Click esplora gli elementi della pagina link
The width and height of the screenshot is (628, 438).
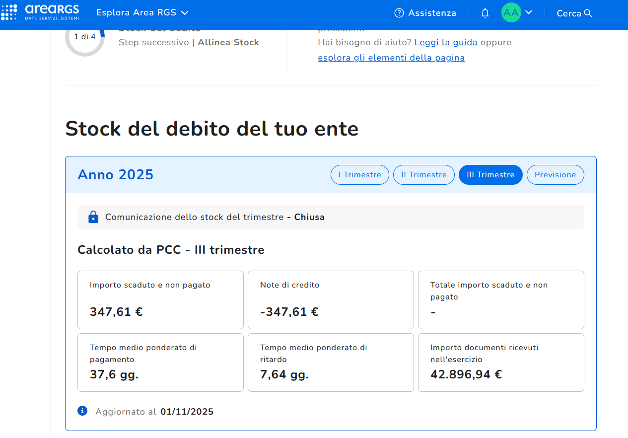(391, 58)
